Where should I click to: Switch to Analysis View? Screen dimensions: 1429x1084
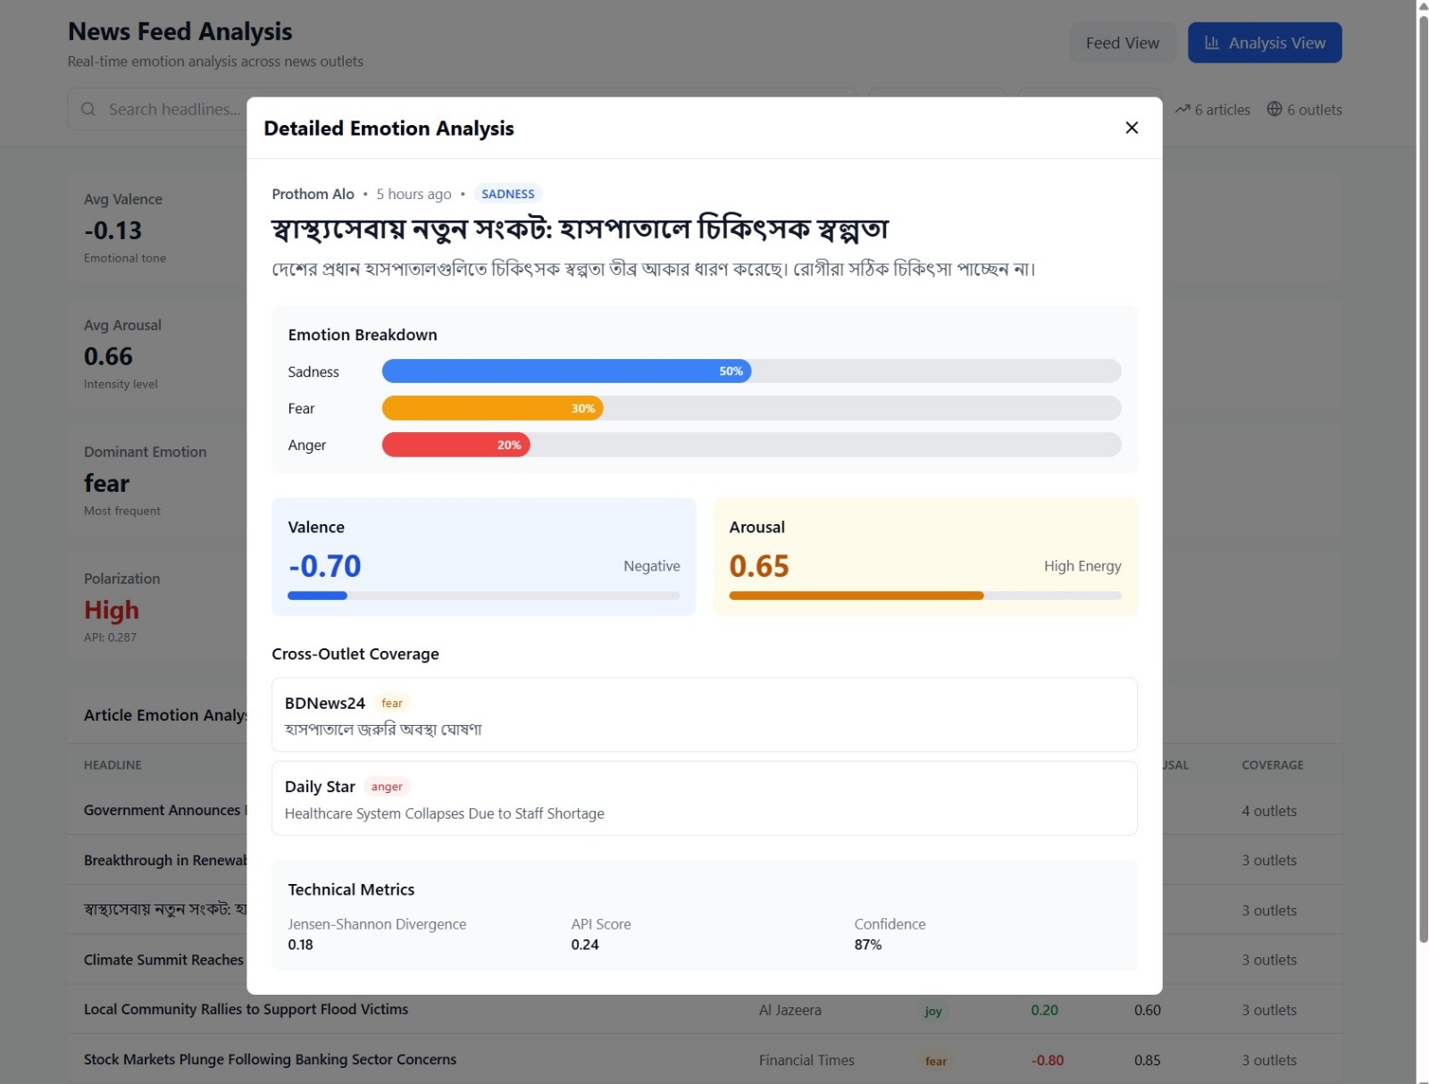click(1265, 43)
